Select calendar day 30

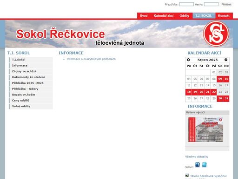[220, 98]
